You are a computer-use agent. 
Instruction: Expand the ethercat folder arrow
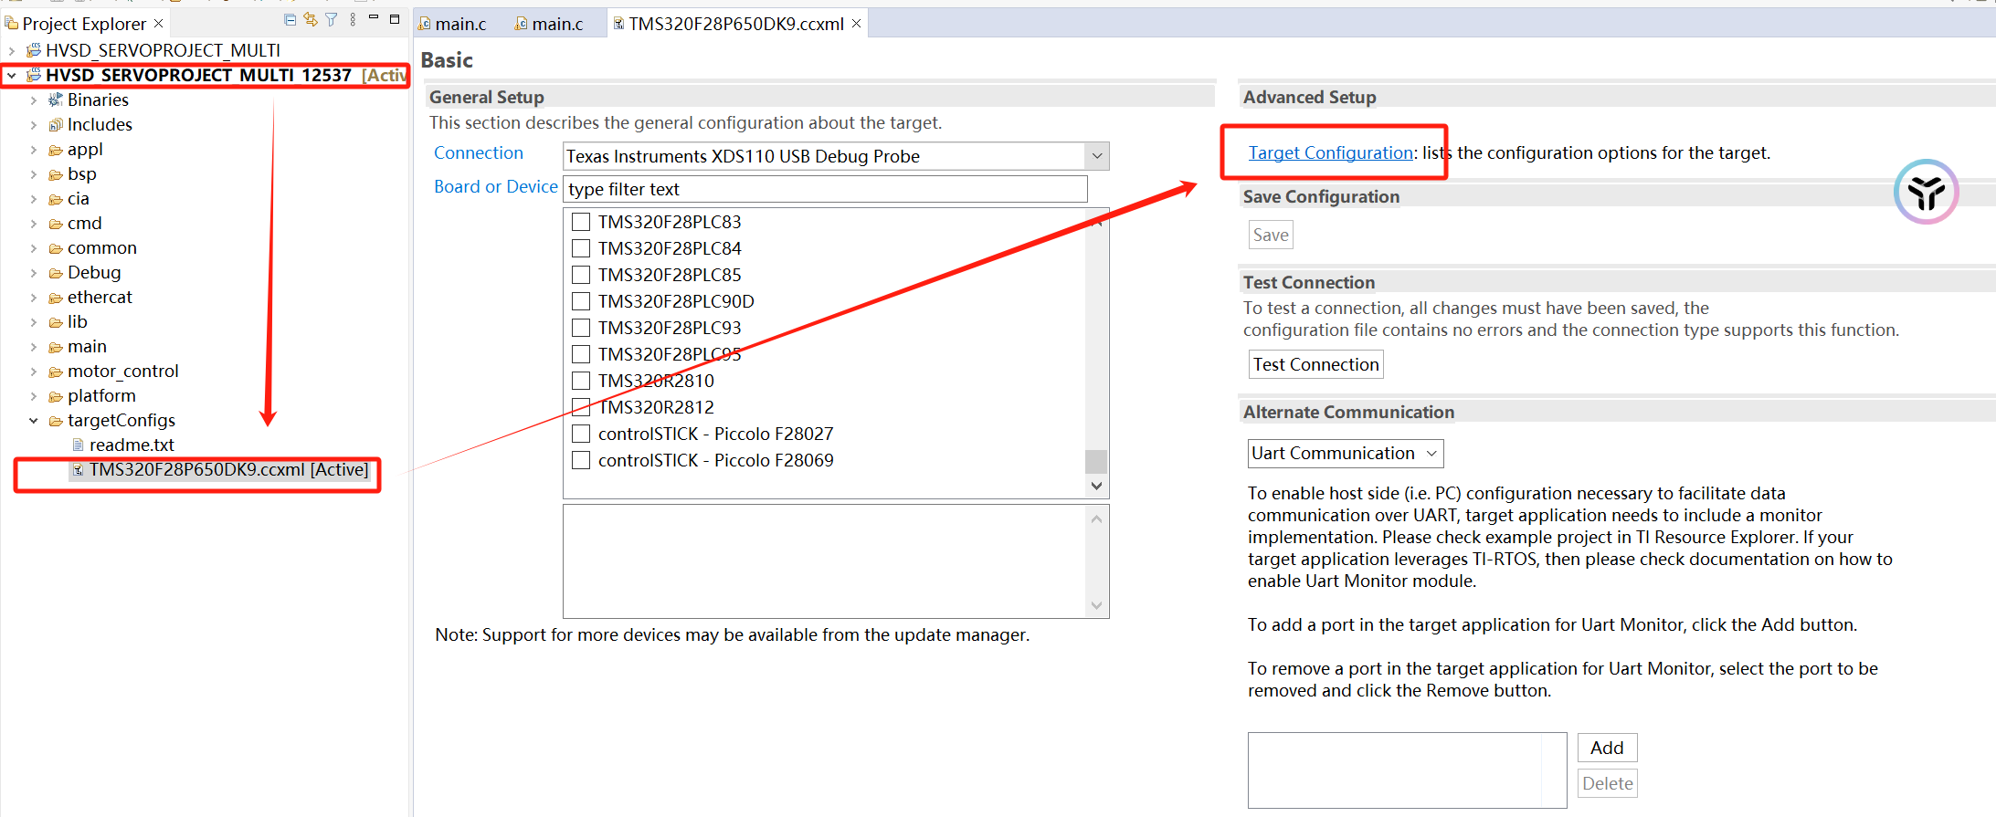[x=33, y=298]
